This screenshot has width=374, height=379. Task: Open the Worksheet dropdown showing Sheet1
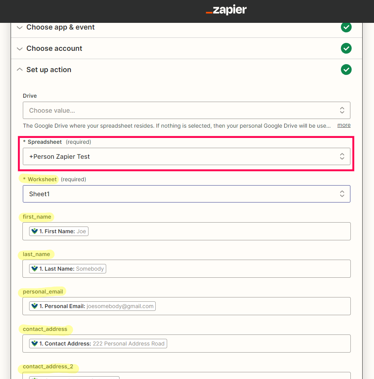186,194
